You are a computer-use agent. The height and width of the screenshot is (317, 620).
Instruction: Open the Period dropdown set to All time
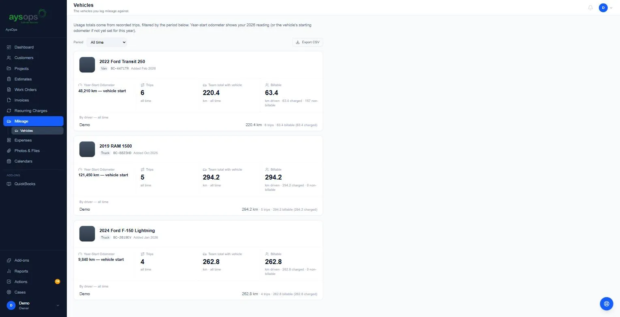tap(107, 42)
